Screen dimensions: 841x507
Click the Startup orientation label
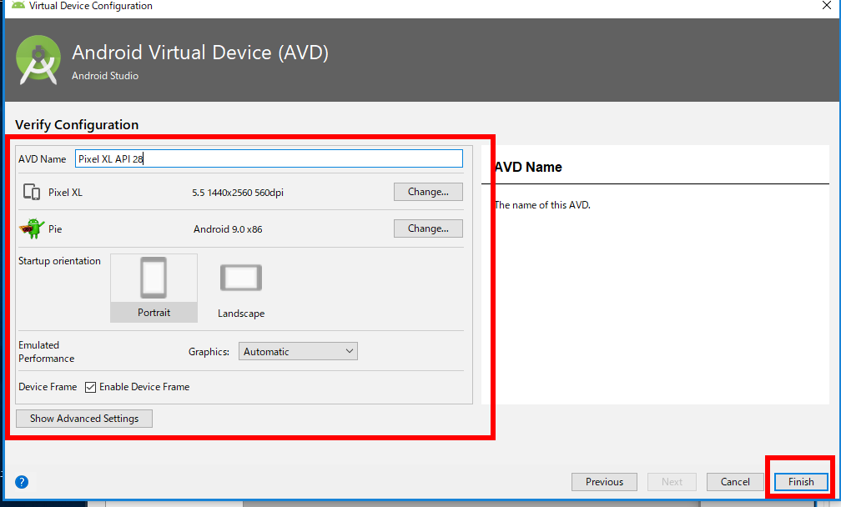click(59, 261)
